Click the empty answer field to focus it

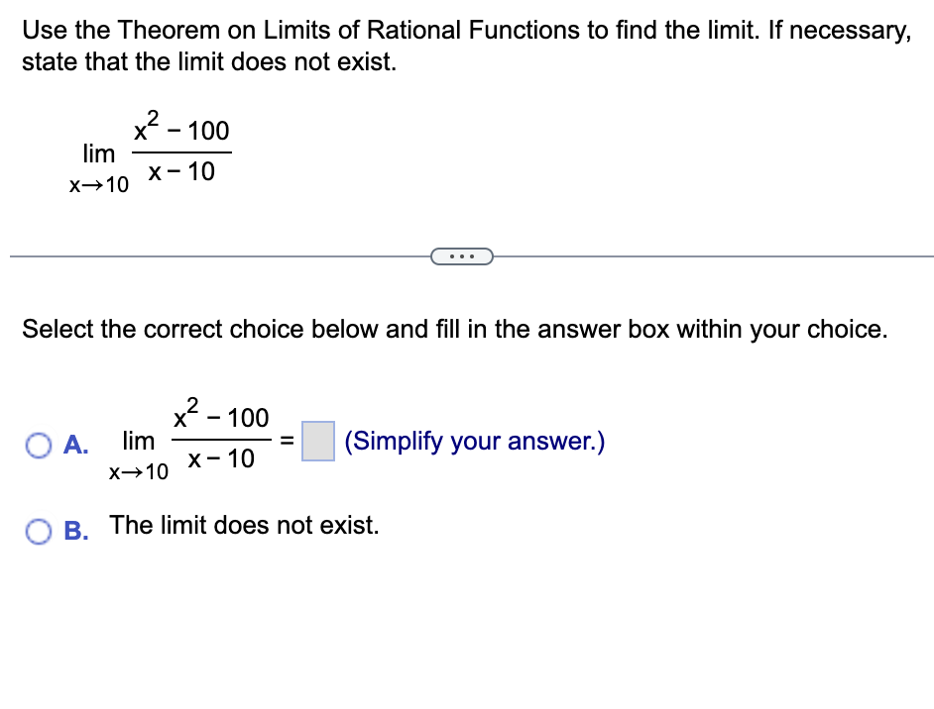tap(317, 441)
